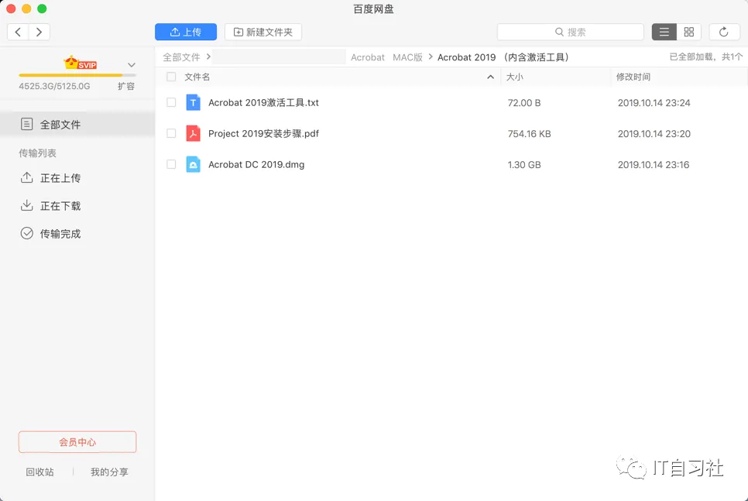Click the size value 72.00 B
The width and height of the screenshot is (748, 501).
point(524,102)
